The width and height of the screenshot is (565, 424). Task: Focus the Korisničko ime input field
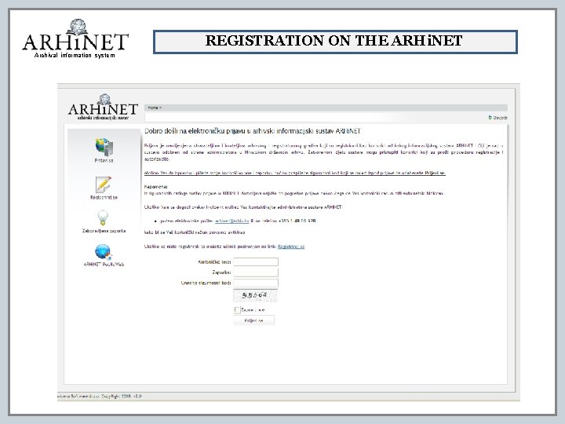click(x=256, y=261)
